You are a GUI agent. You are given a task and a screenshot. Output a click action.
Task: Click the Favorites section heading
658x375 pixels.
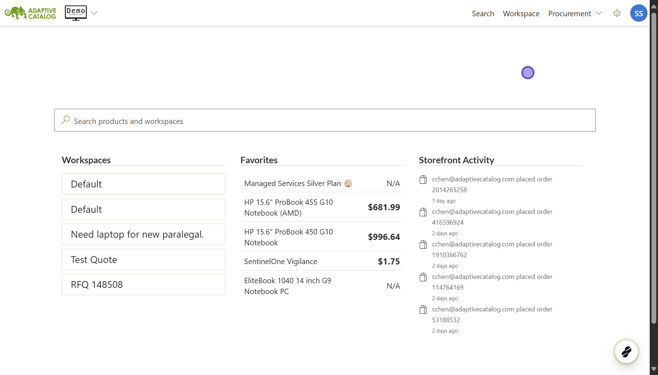[x=259, y=160]
